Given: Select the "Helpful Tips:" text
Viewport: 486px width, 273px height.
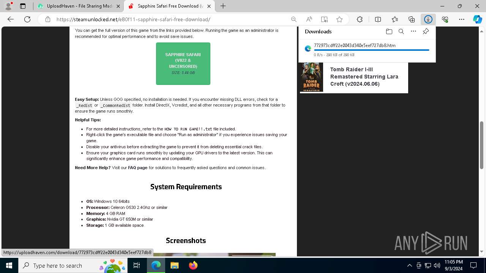Looking at the screenshot, I should 88,120.
